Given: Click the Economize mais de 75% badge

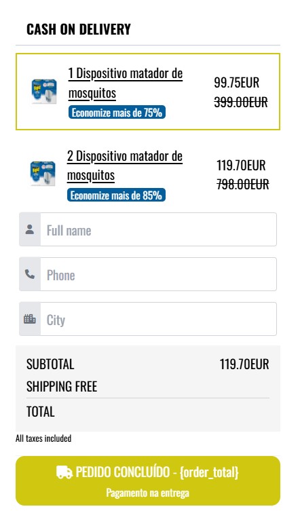Looking at the screenshot, I should pos(117,112).
